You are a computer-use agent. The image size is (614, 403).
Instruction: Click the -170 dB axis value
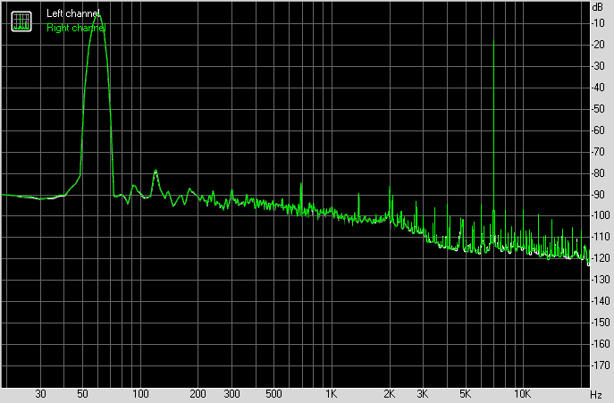click(601, 365)
